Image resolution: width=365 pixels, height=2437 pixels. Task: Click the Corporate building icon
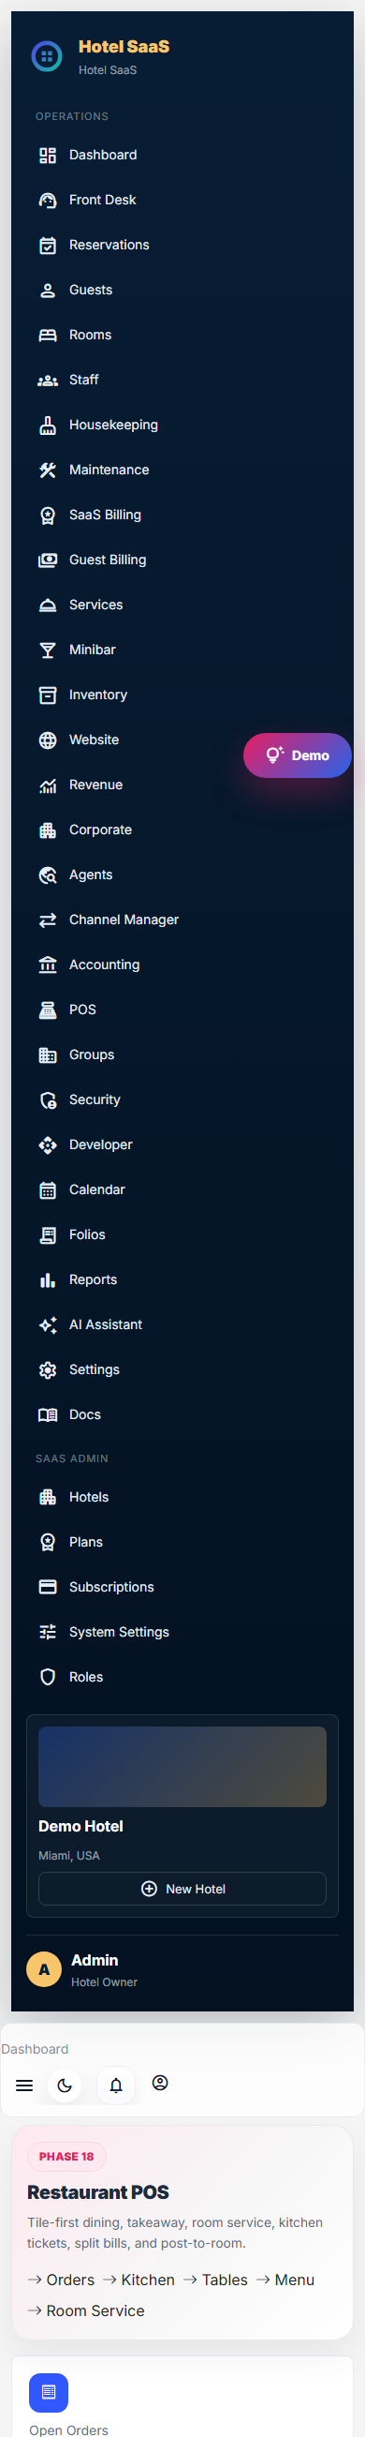pos(48,830)
